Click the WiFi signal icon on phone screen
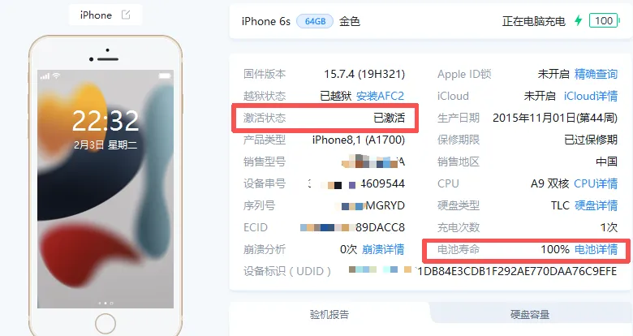The height and width of the screenshot is (336, 633). [56, 75]
